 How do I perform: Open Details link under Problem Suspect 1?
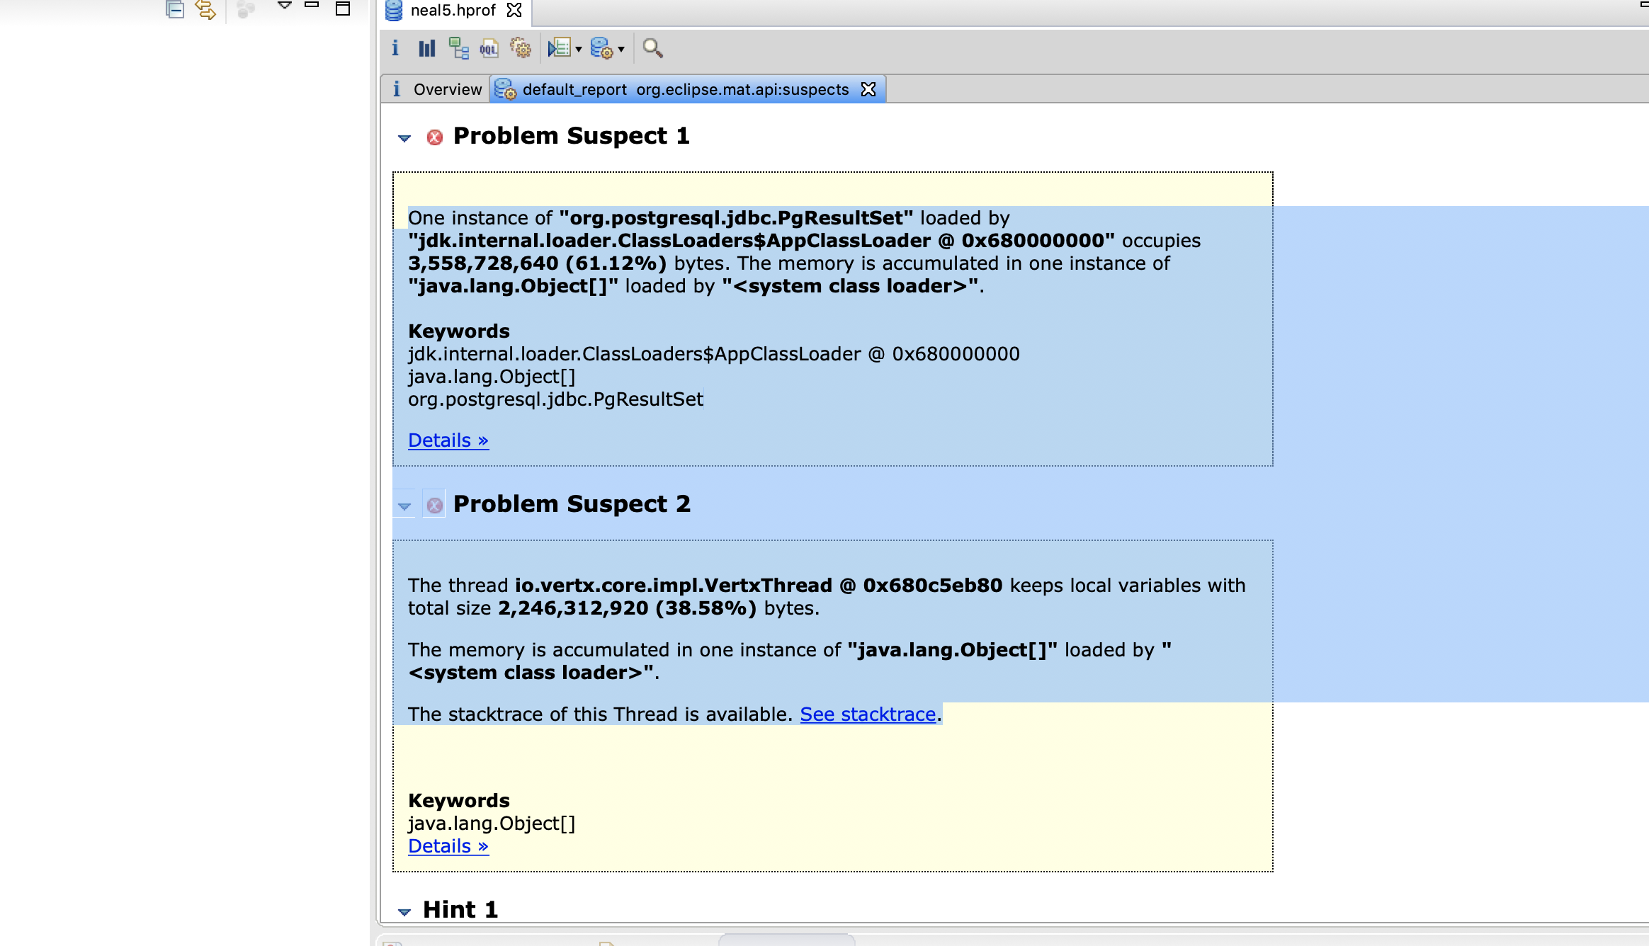[x=448, y=440]
